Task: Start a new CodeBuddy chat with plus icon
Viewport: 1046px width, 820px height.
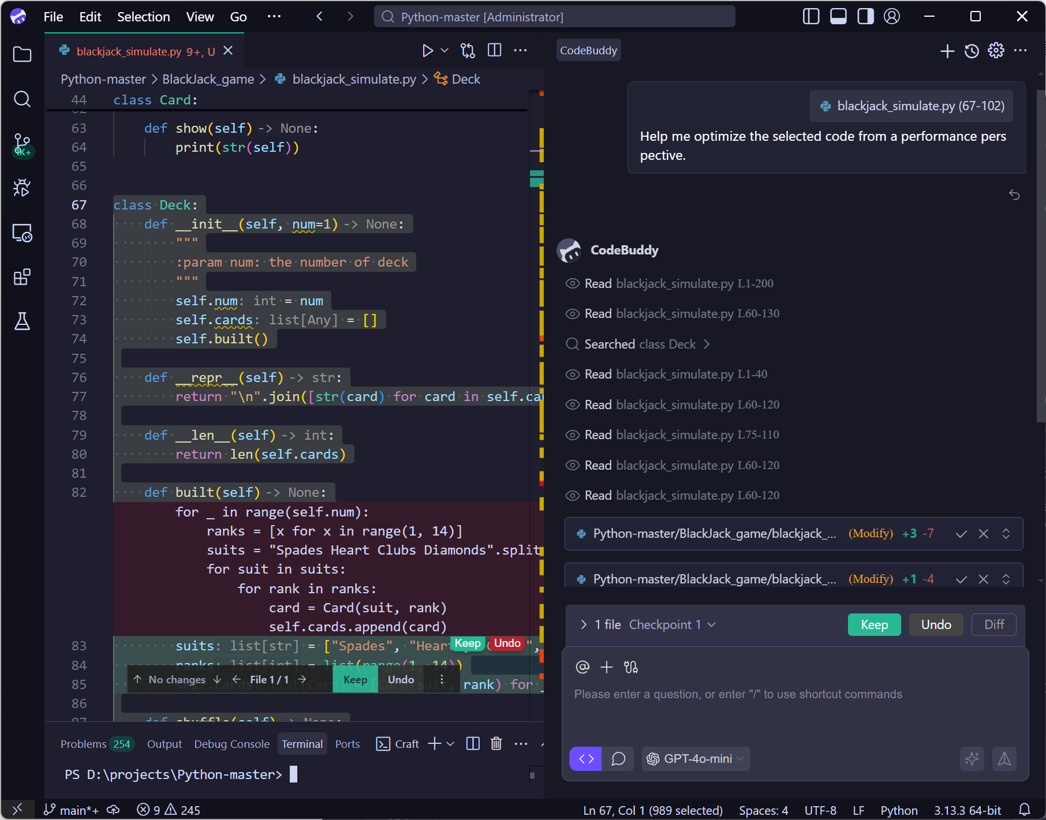Action: coord(947,51)
